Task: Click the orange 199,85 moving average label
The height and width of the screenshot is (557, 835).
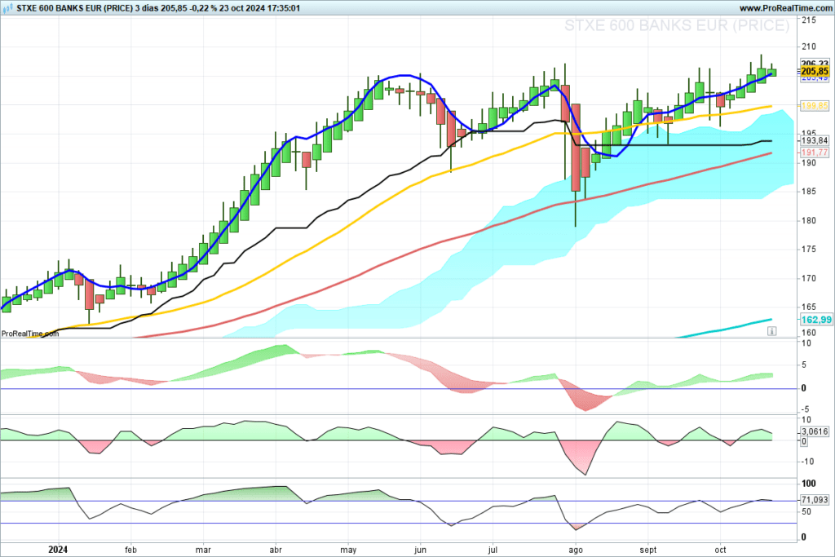Action: pos(815,106)
